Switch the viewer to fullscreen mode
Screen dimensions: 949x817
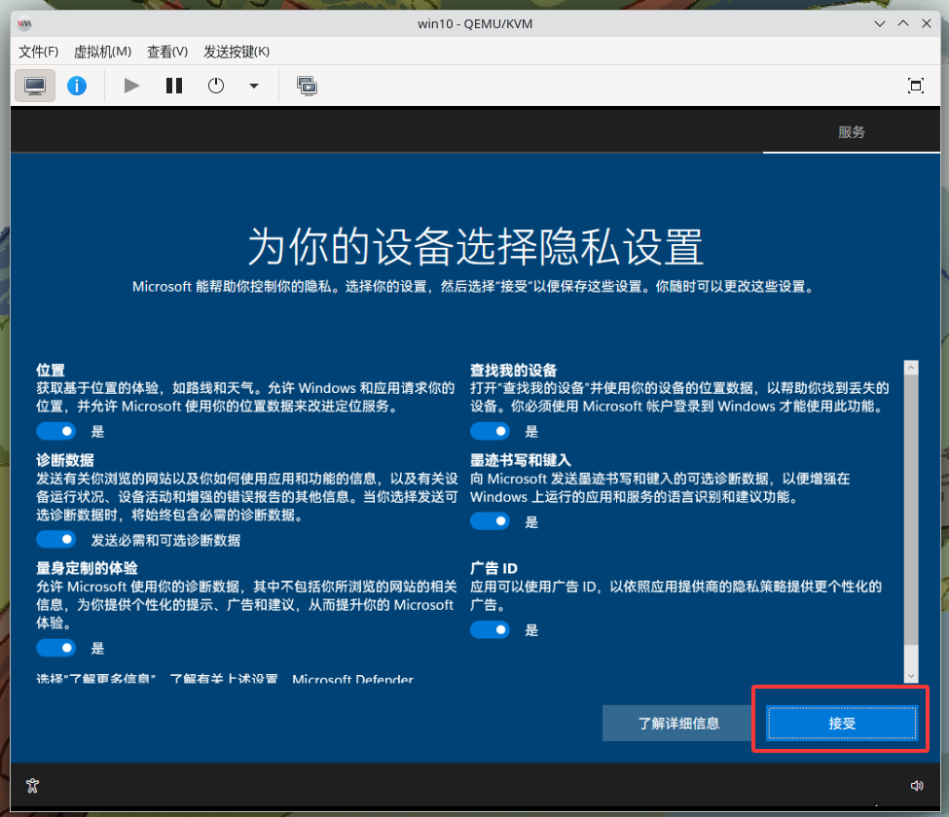click(x=916, y=86)
